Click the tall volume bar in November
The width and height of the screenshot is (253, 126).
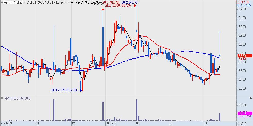(54, 110)
